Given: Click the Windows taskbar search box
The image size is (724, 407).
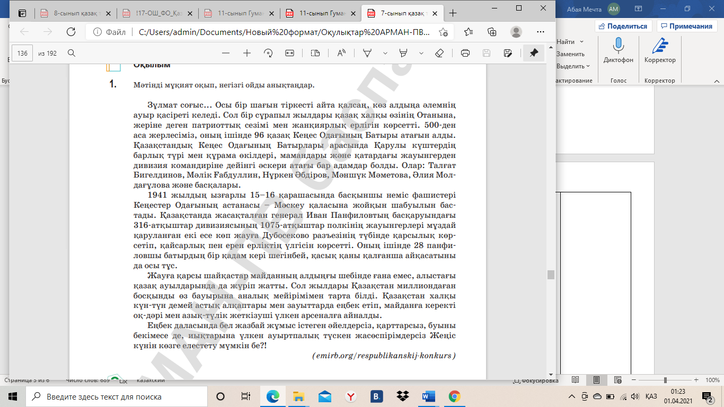Looking at the screenshot, I should tap(116, 396).
